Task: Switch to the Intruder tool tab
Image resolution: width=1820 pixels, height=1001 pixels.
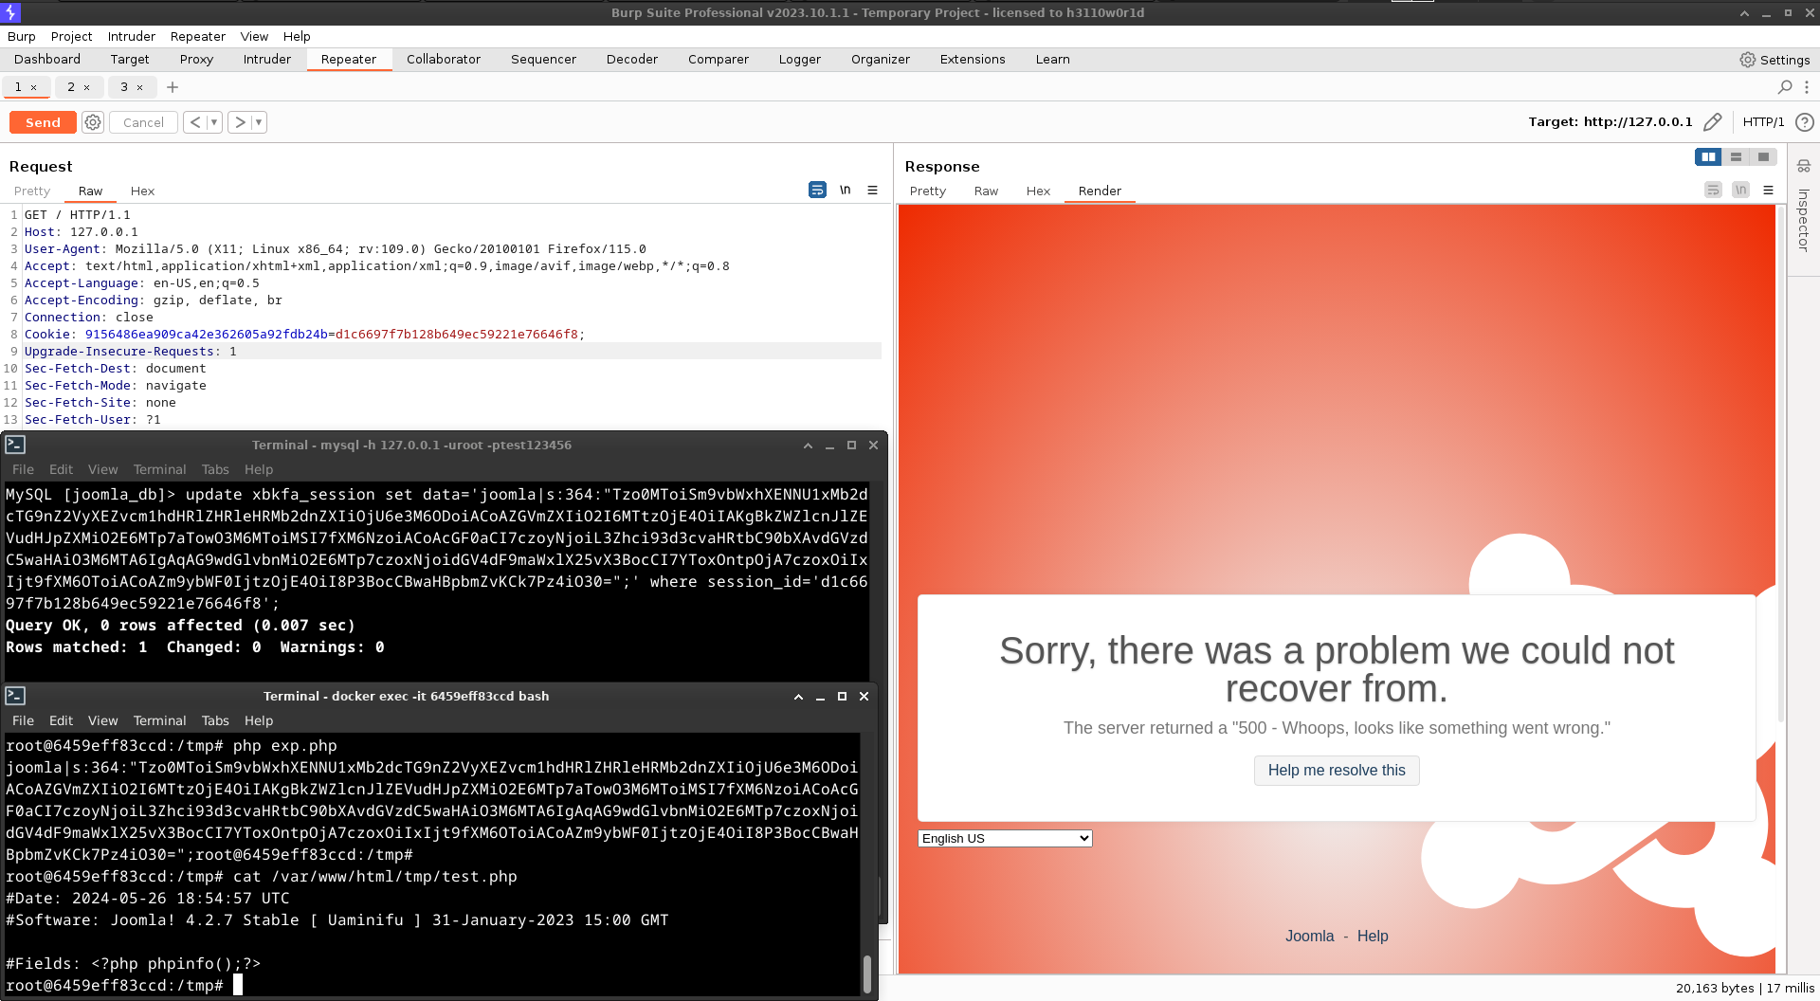Action: click(267, 59)
